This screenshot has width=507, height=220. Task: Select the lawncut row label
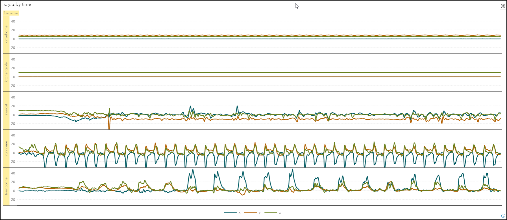coord(6,110)
